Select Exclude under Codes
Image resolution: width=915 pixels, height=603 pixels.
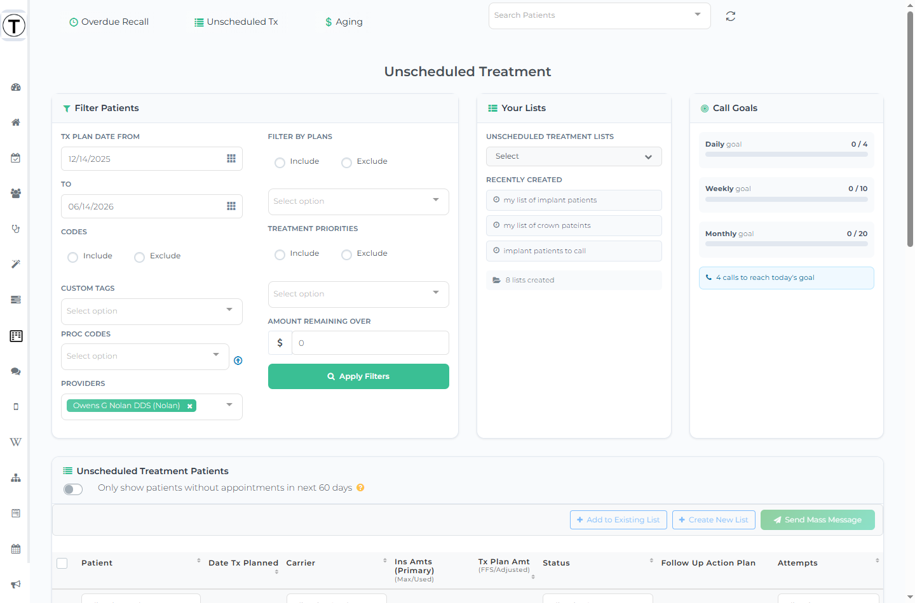[139, 257]
